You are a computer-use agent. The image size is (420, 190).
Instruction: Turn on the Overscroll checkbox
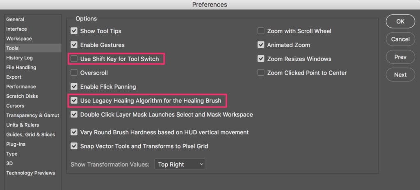tap(74, 73)
